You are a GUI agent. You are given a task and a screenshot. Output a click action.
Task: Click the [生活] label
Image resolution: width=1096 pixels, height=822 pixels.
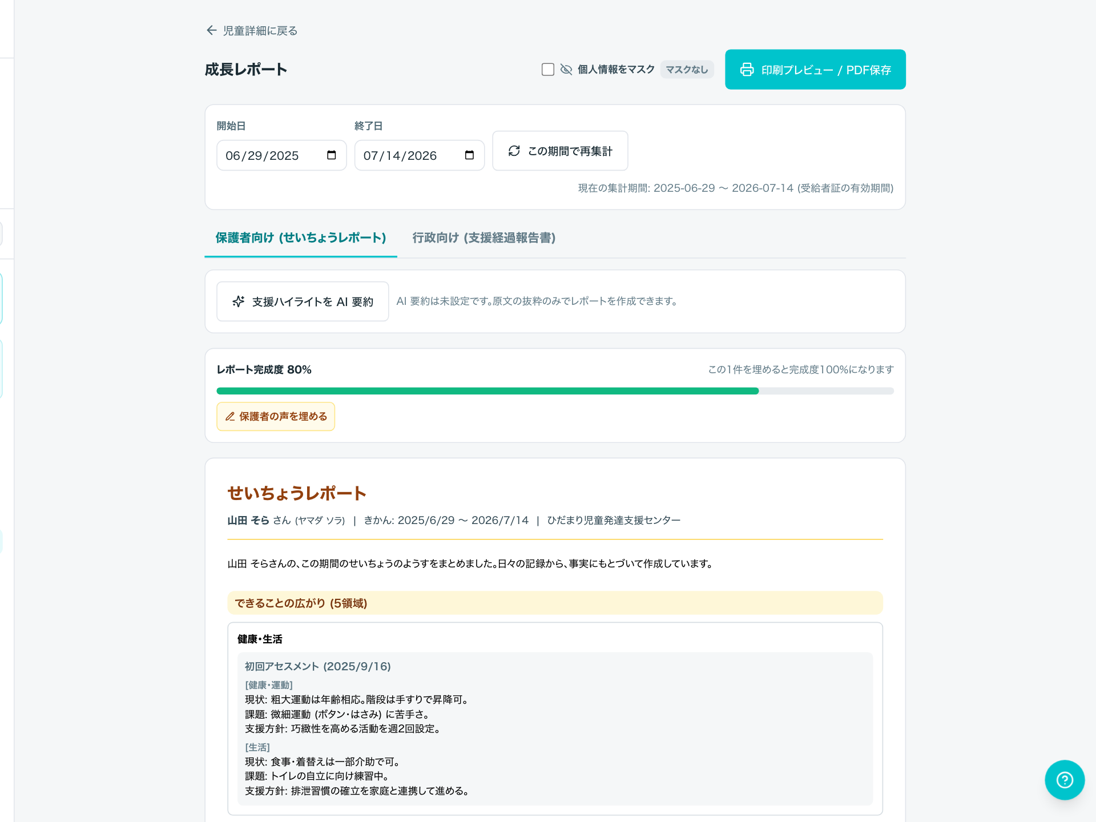click(257, 747)
